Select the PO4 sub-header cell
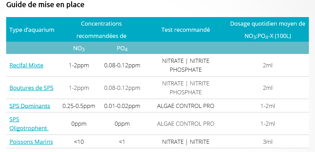 (x=122, y=49)
